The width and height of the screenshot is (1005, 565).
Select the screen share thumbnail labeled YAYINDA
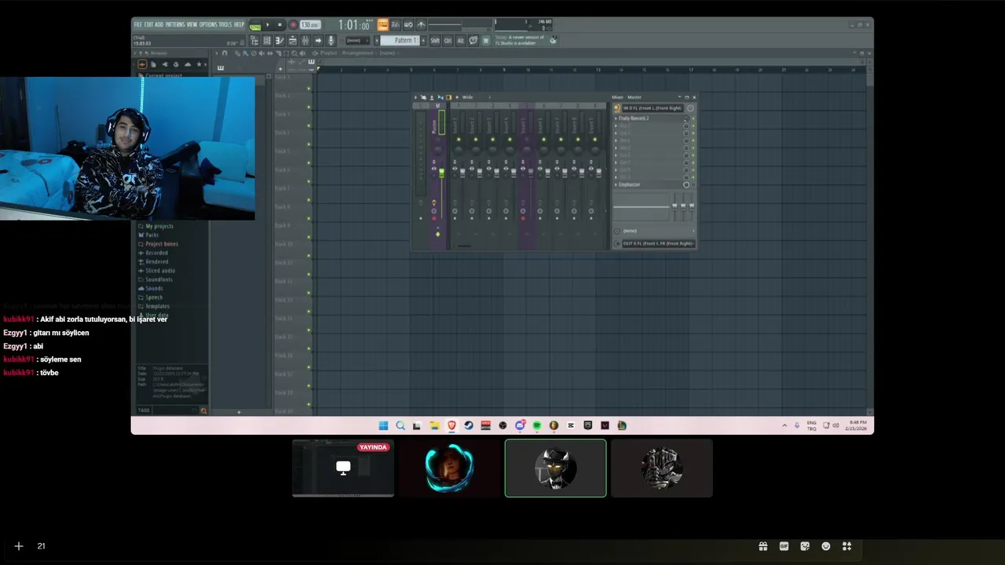click(343, 468)
